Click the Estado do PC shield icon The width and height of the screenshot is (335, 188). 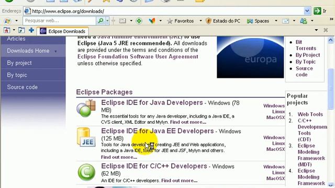208,21
